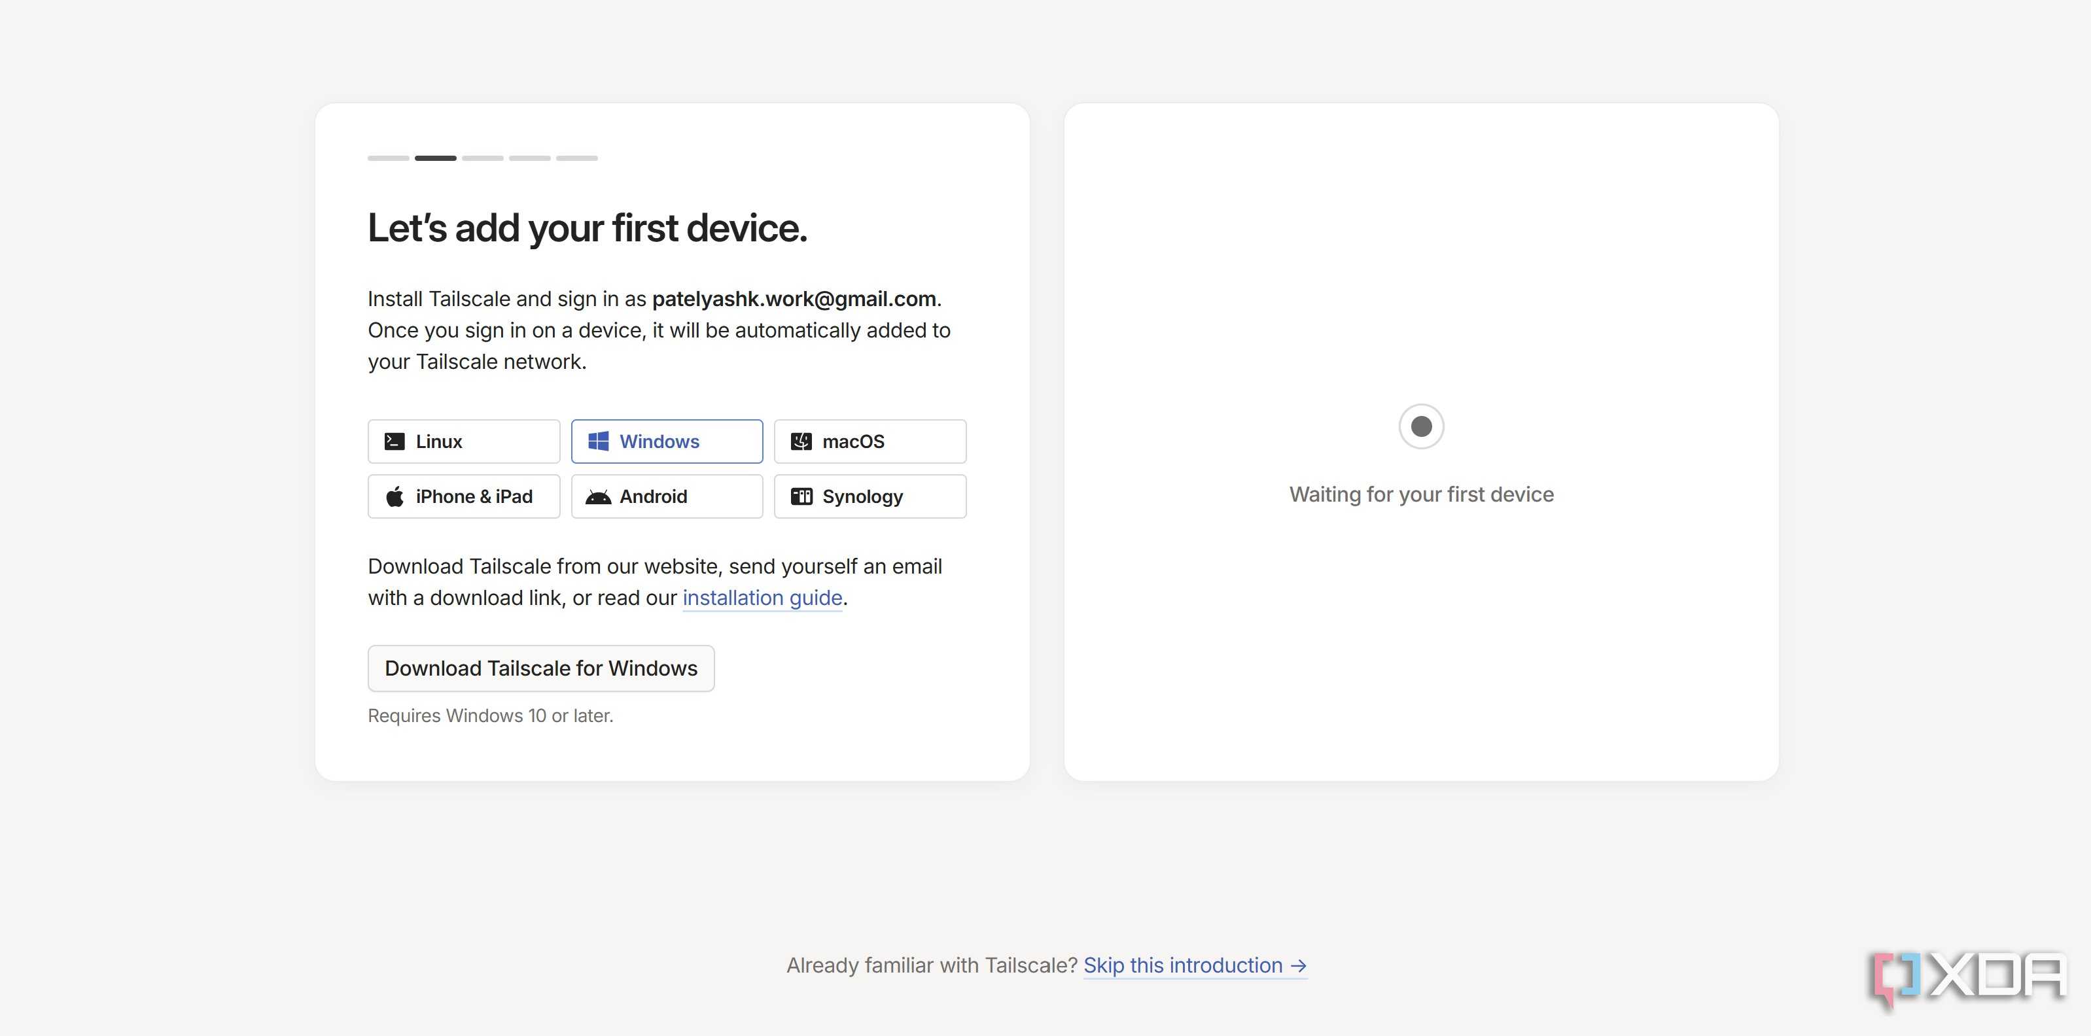Click the waiting device status indicator

pyautogui.click(x=1421, y=426)
